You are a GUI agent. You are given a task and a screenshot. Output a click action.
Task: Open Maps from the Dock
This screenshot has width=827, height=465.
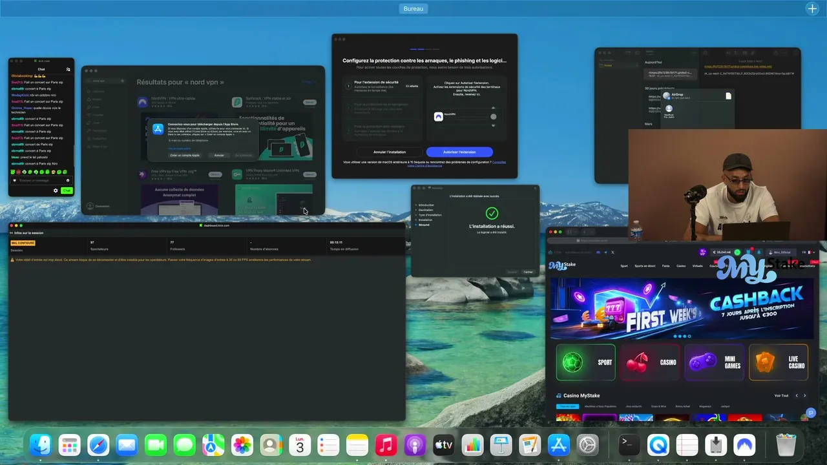pos(213,445)
